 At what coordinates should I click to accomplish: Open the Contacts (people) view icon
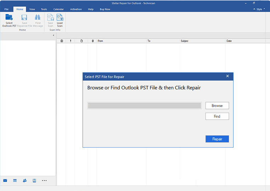tap(24, 180)
